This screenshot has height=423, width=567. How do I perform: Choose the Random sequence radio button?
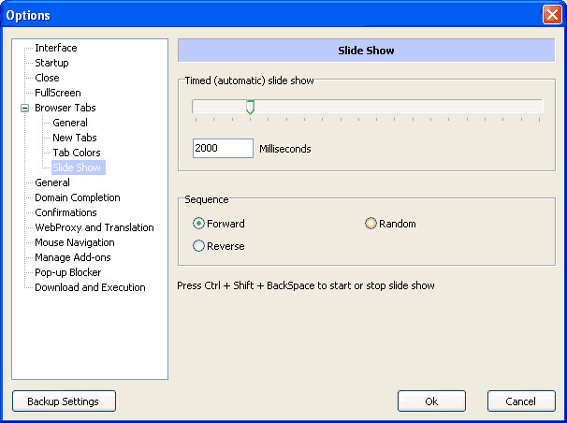click(371, 224)
